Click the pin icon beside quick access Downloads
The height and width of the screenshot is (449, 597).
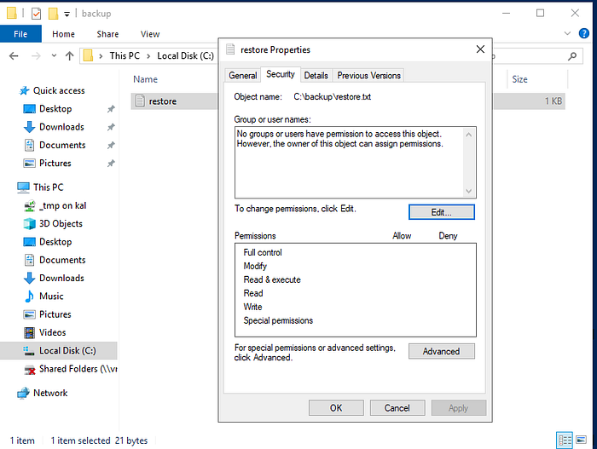point(111,127)
